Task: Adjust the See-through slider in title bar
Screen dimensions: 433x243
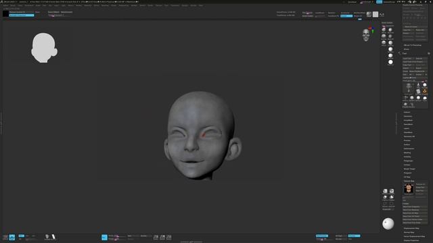Action: (366, 1)
